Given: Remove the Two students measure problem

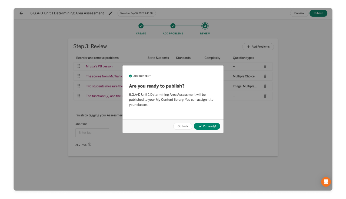Looking at the screenshot, I should click(x=265, y=86).
